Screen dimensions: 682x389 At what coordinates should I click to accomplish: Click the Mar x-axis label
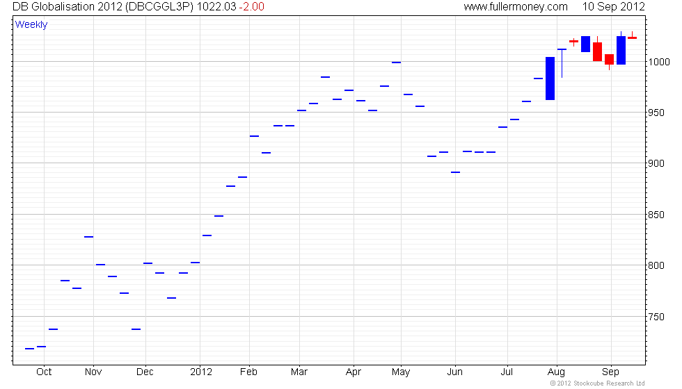tap(299, 372)
